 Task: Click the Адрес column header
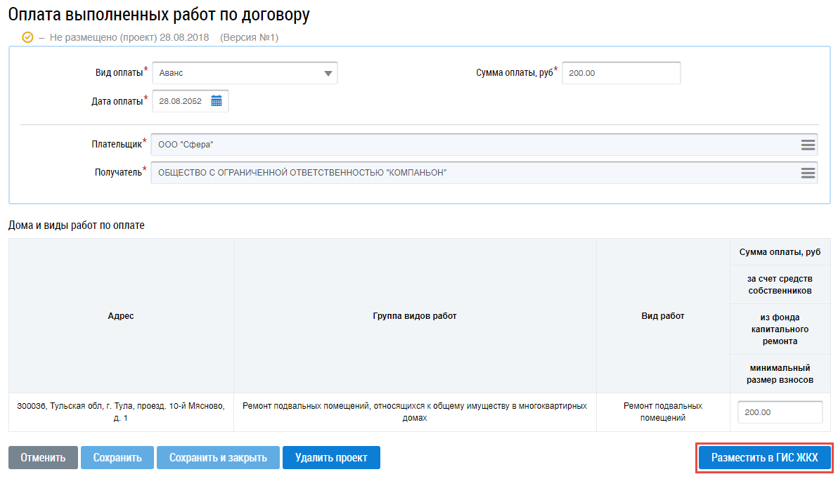point(121,316)
